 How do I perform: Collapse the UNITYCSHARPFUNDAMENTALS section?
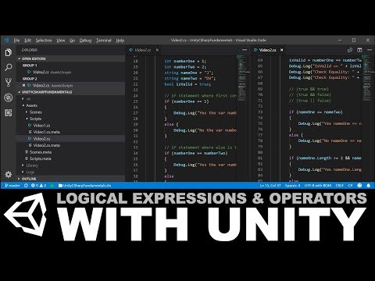coord(70,92)
